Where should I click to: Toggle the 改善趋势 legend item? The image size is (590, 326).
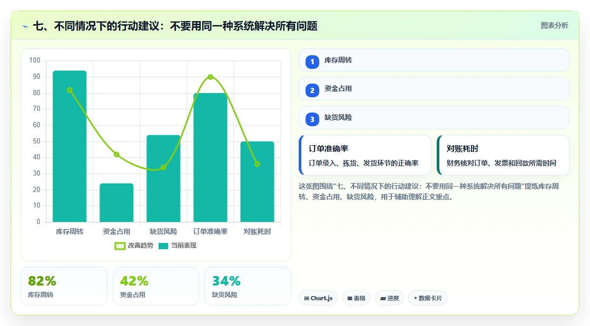[134, 246]
